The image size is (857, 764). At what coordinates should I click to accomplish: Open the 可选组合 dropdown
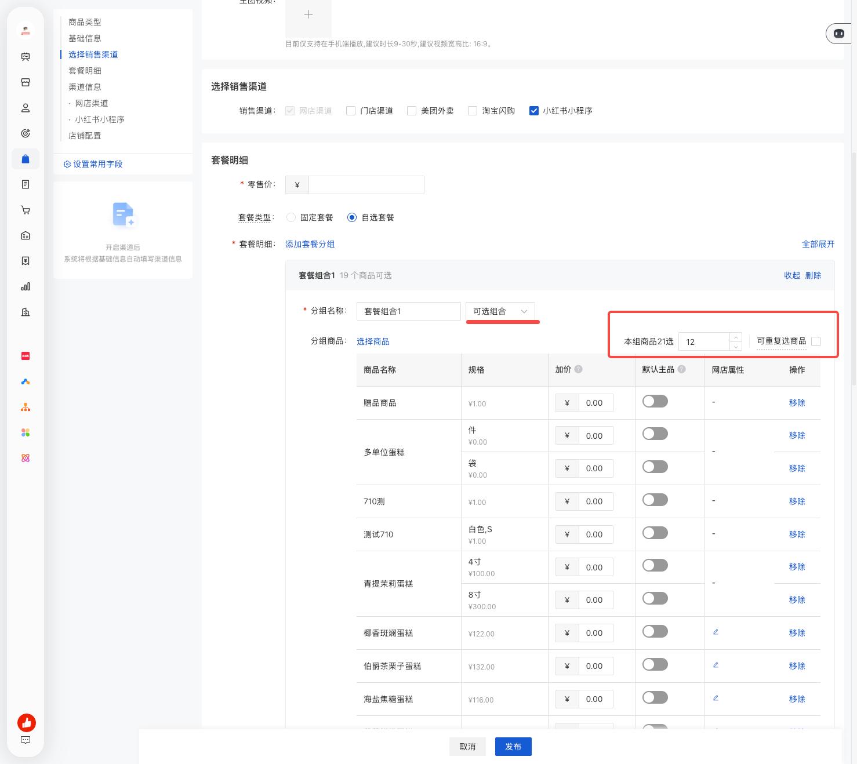(500, 311)
